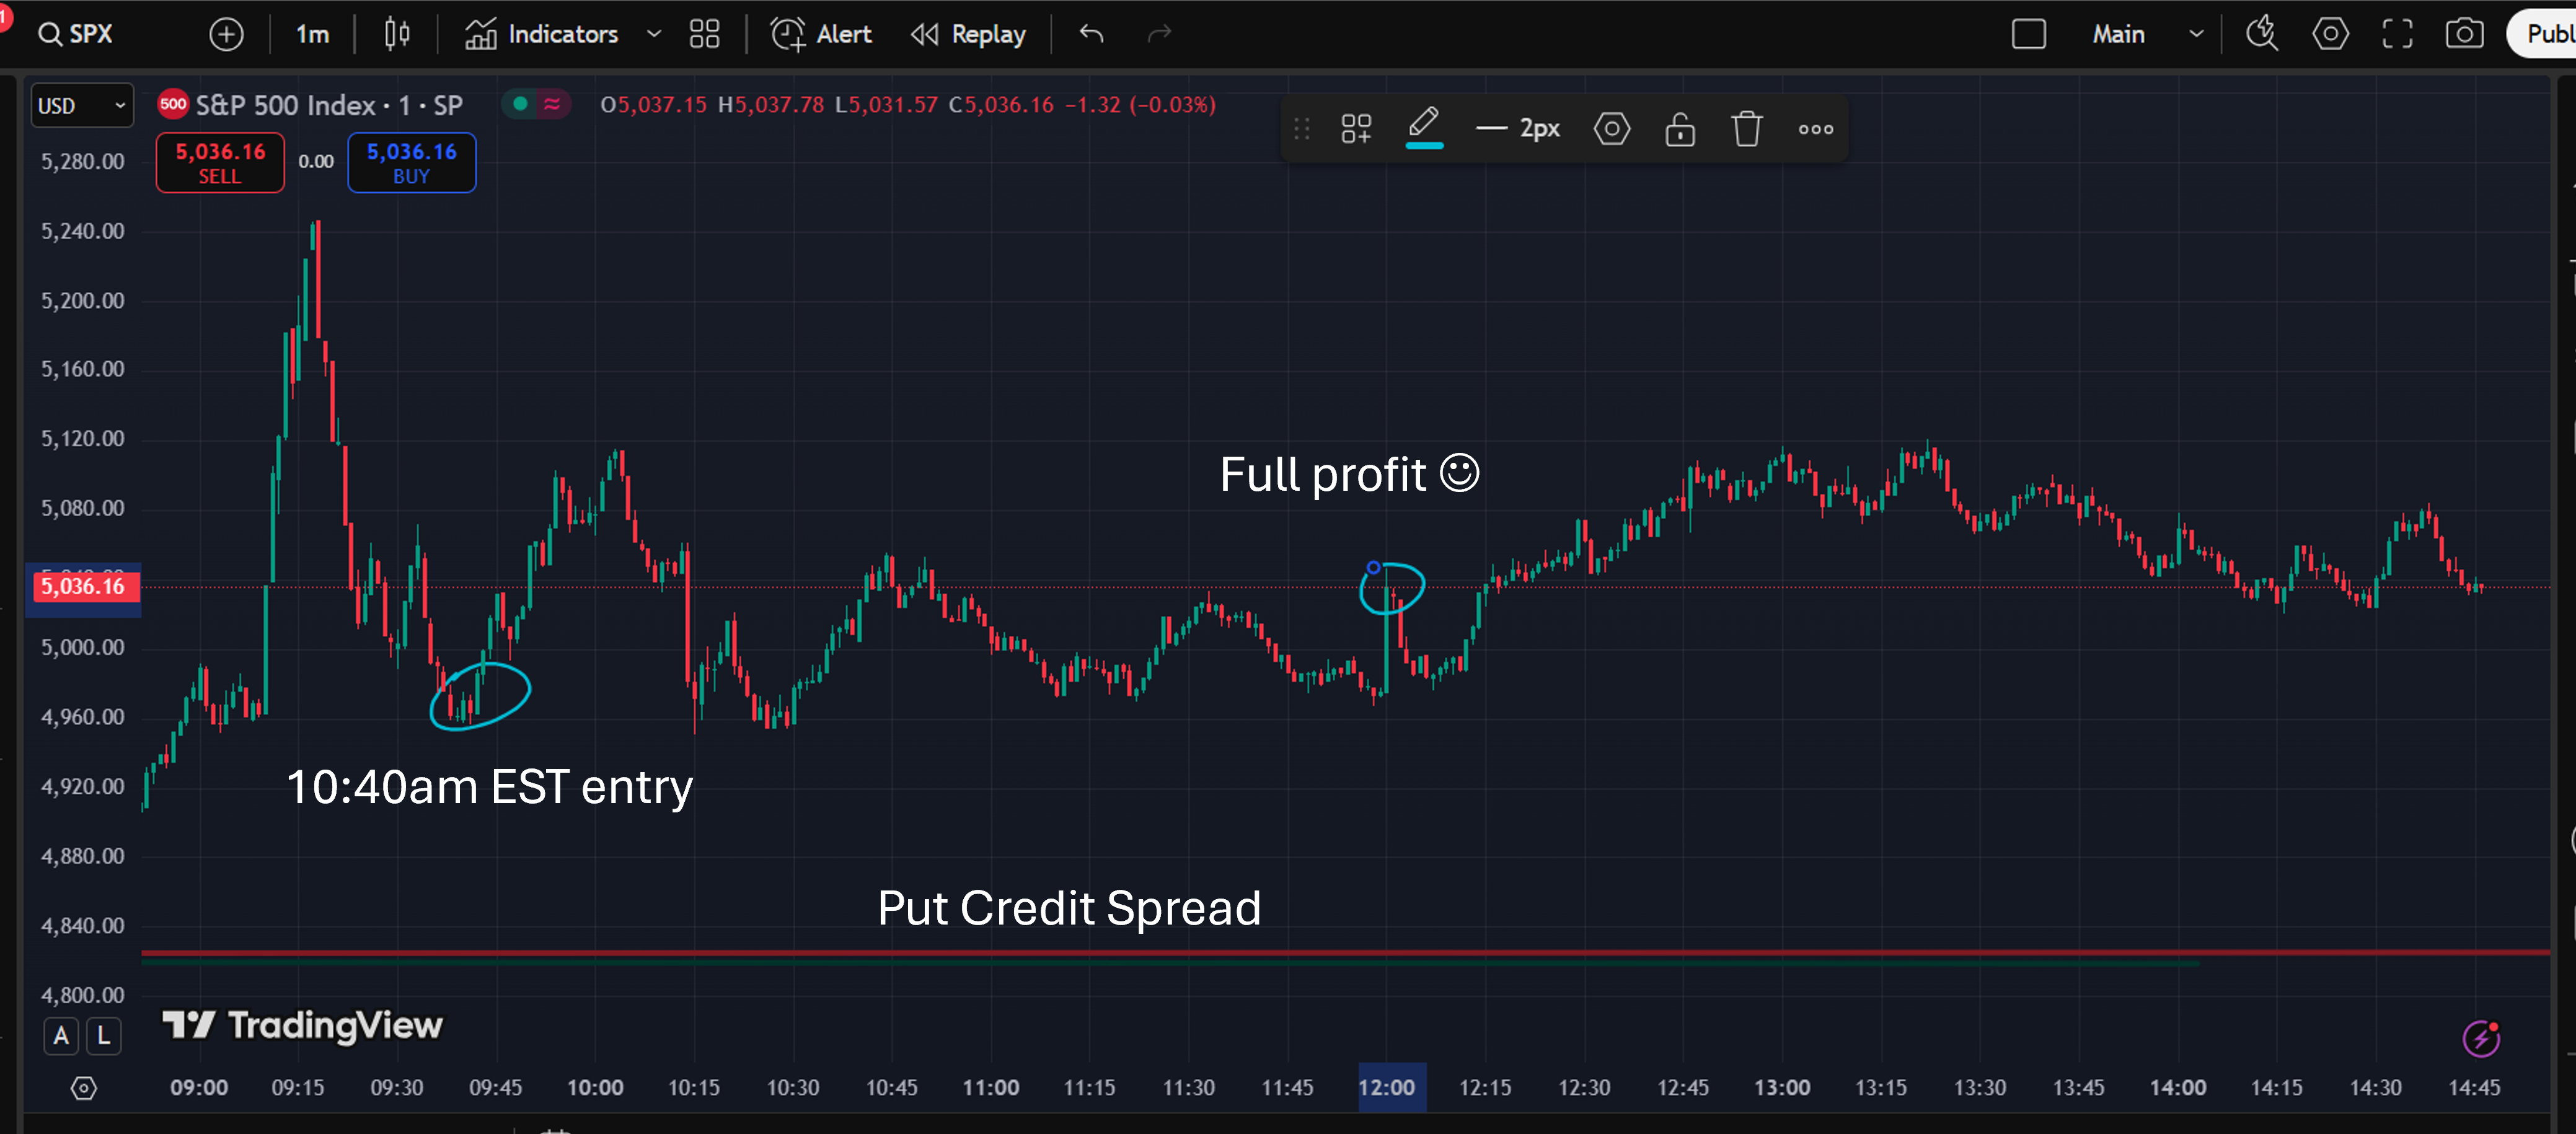The width and height of the screenshot is (2576, 1134).
Task: Change the 1m chart interval
Action: pyautogui.click(x=312, y=34)
